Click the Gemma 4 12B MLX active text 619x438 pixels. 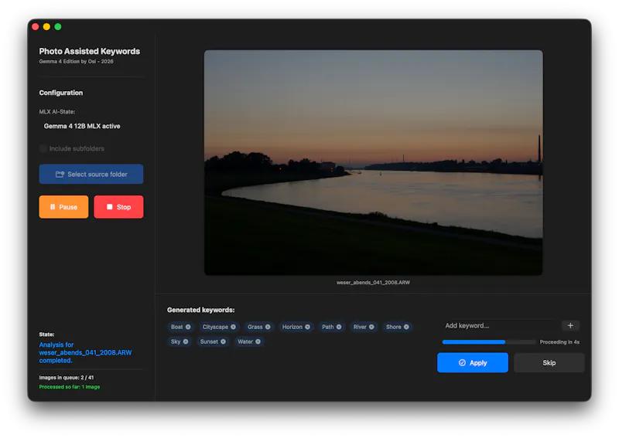pyautogui.click(x=82, y=126)
